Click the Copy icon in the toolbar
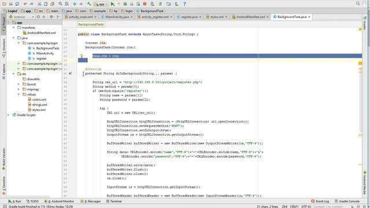This screenshot has width=370, height=208. [x=46, y=4]
